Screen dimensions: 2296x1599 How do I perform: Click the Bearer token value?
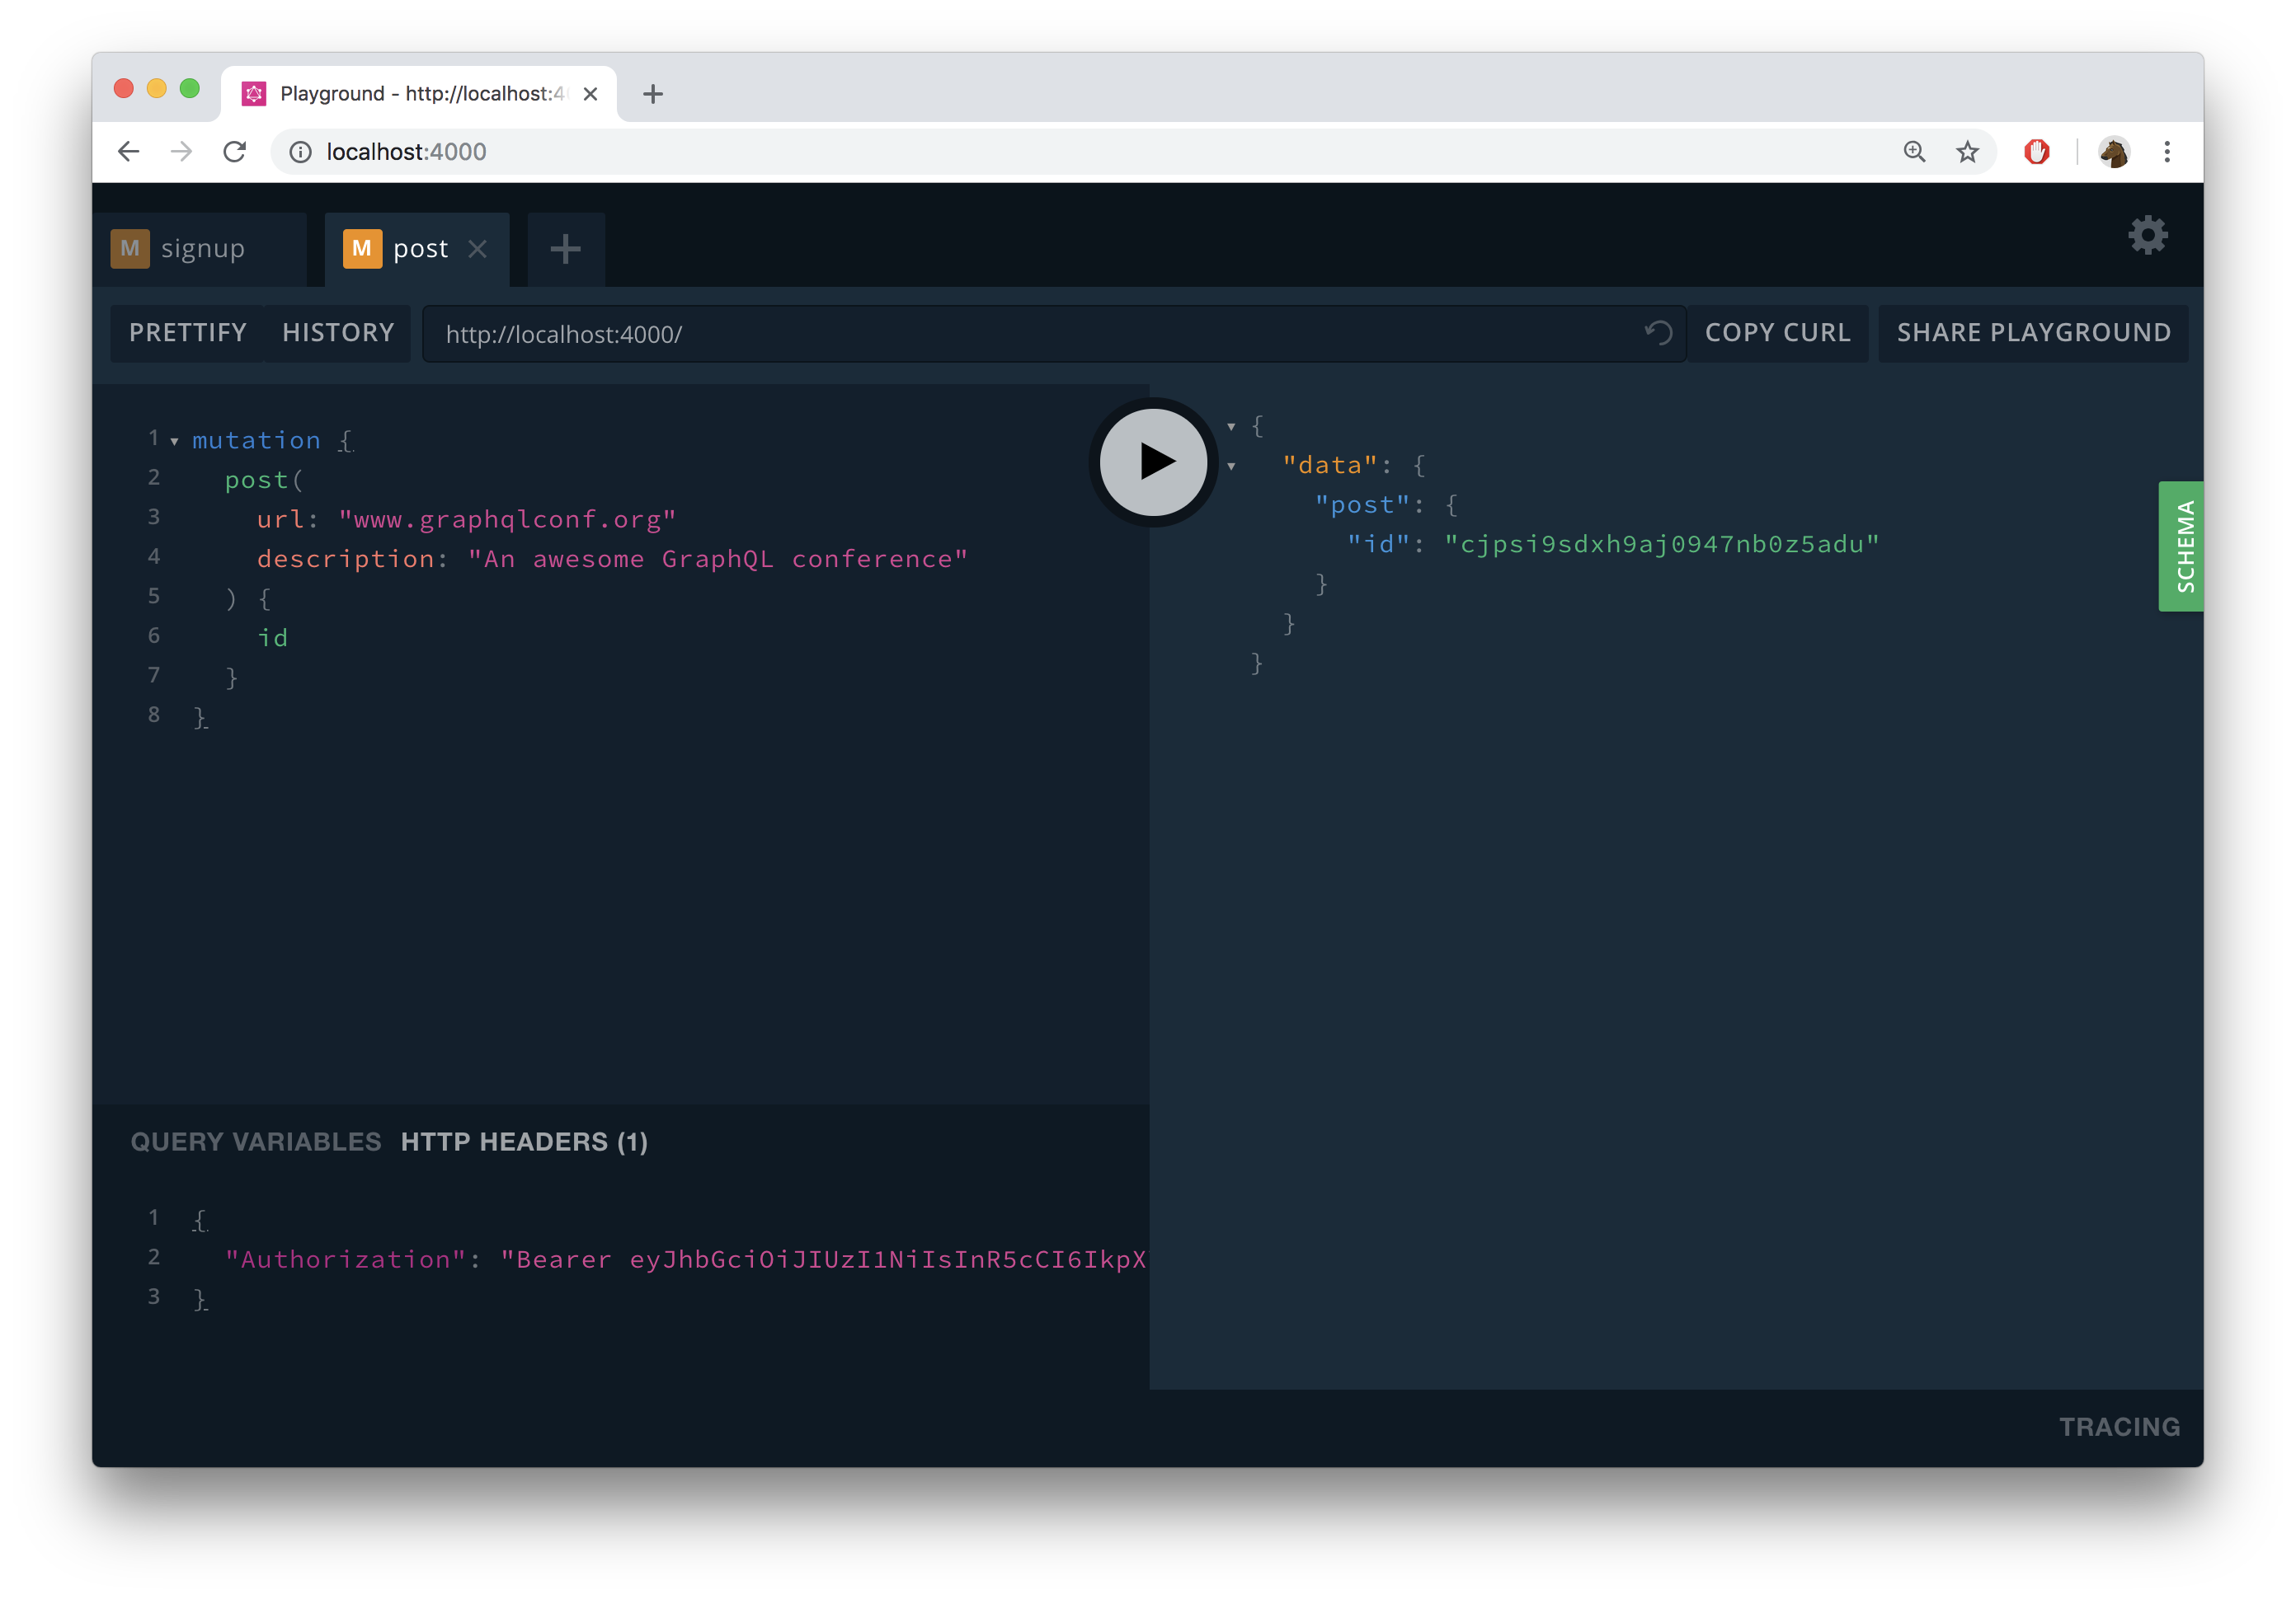824,1259
